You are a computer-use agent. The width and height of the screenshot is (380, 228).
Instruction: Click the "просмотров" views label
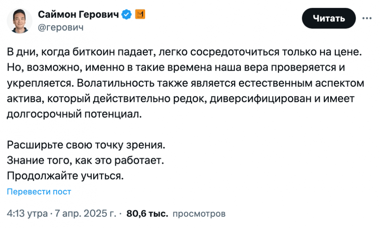point(199,214)
